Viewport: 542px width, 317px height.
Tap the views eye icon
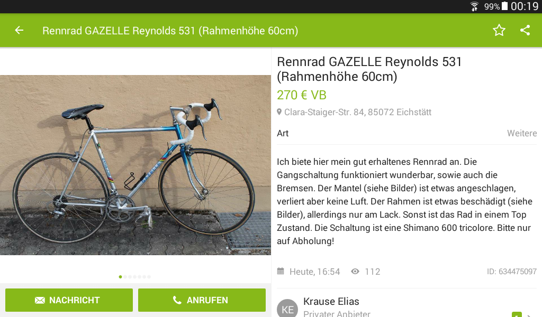coord(355,272)
